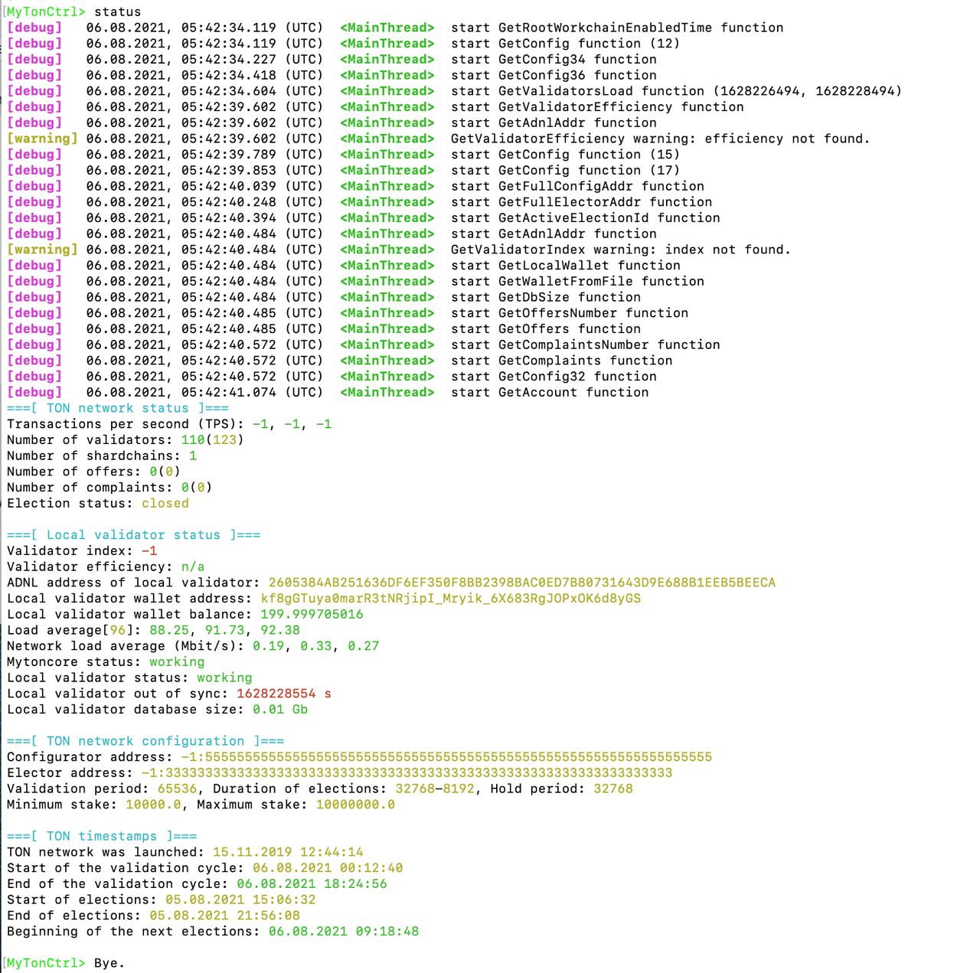Click 'start GetFullElectorAddr function' log line
The image size is (980, 973).
point(581,202)
